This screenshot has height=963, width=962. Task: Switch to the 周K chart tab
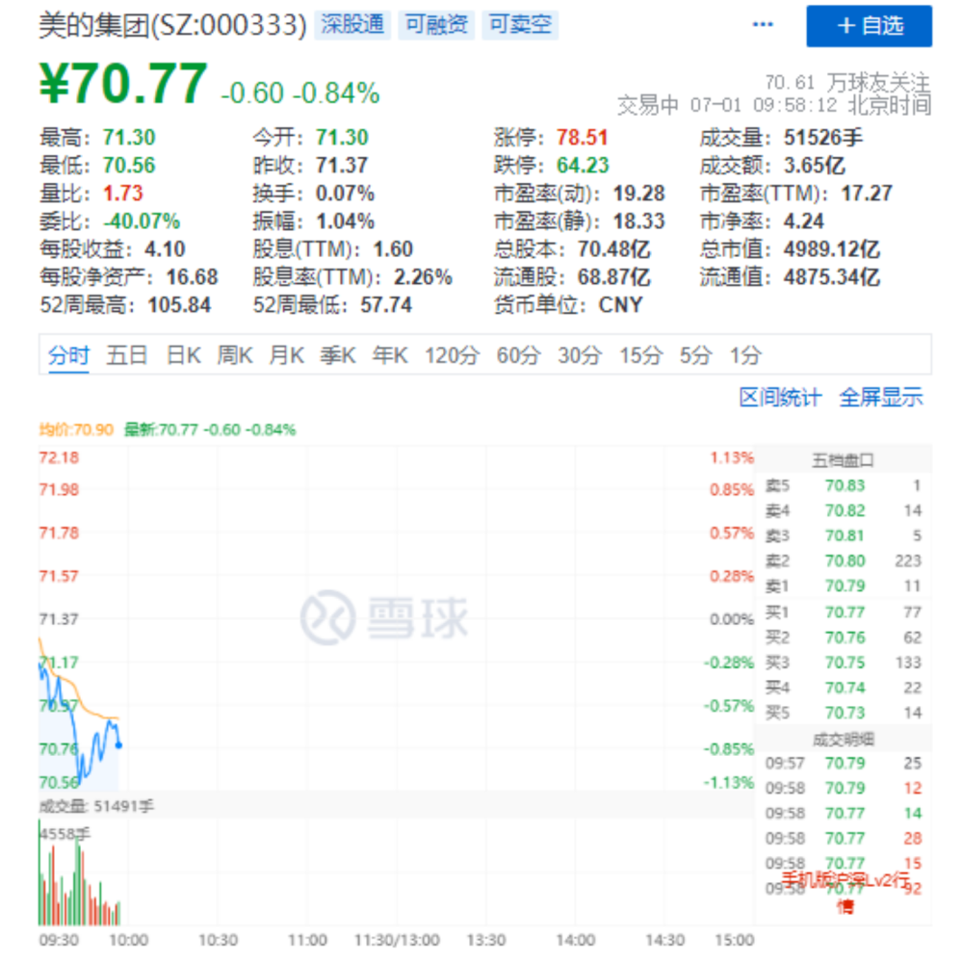coord(235,355)
